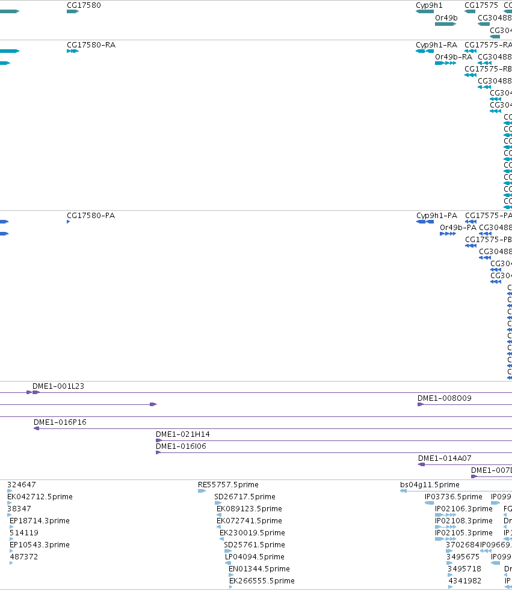The image size is (512, 590).
Task: Click the CG17575 gene label
Action: click(x=481, y=5)
